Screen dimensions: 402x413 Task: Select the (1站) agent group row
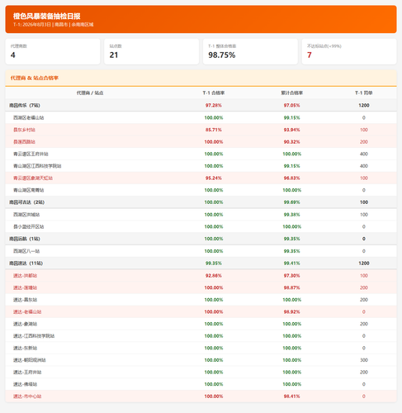click(x=201, y=239)
